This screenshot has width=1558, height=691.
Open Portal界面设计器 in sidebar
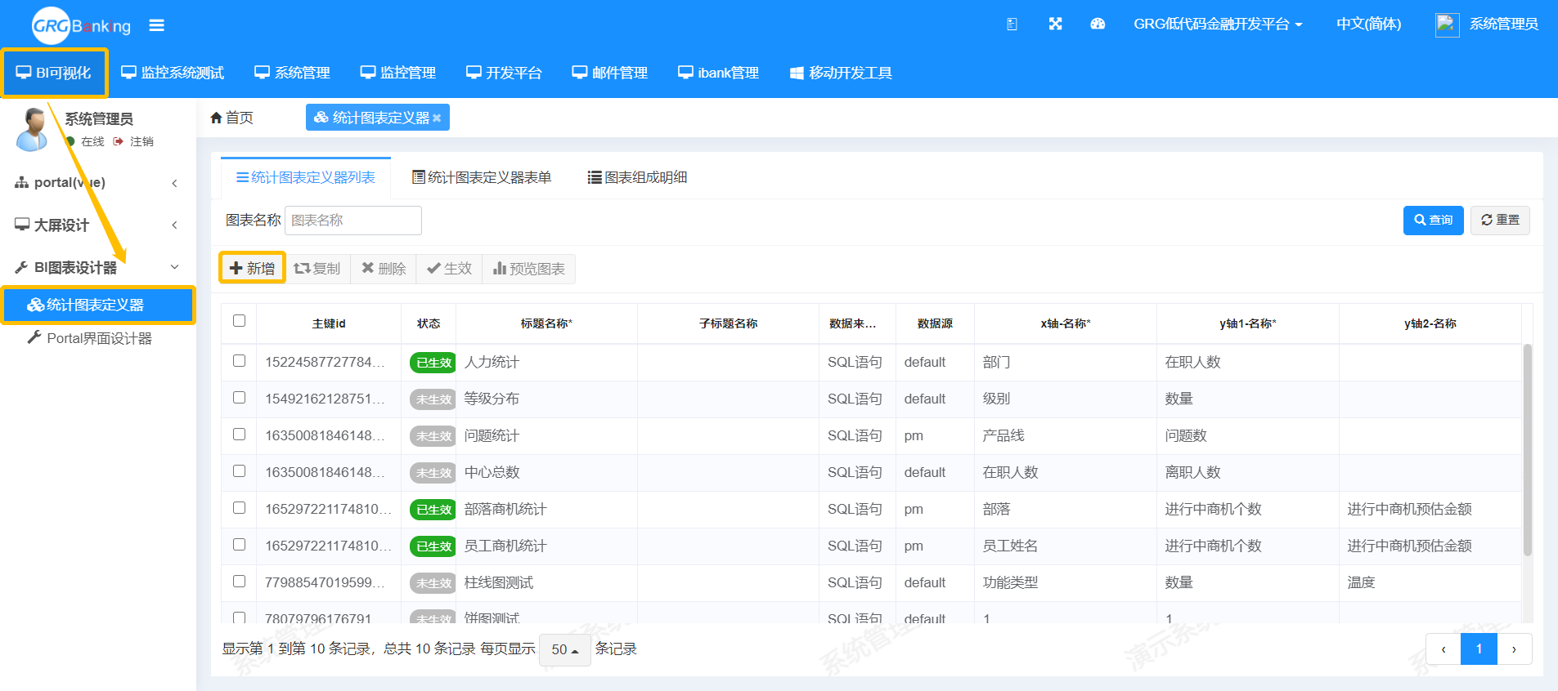(90, 337)
